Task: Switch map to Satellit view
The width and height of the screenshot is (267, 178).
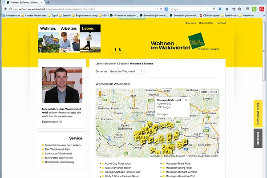Action: 214,92
